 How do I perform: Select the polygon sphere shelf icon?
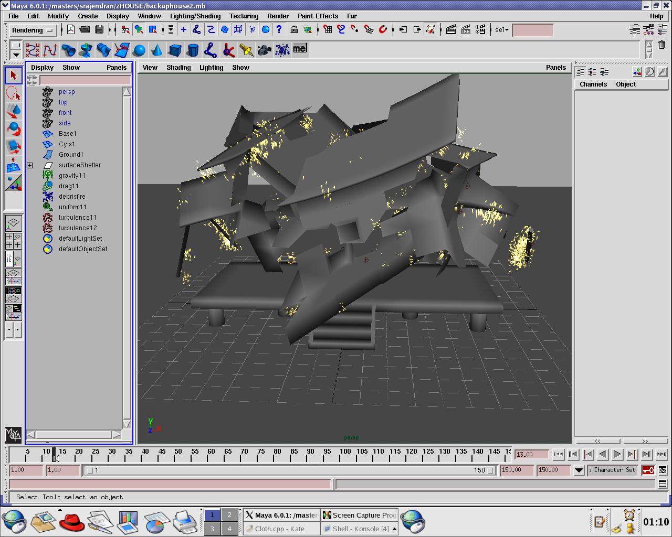(x=139, y=50)
